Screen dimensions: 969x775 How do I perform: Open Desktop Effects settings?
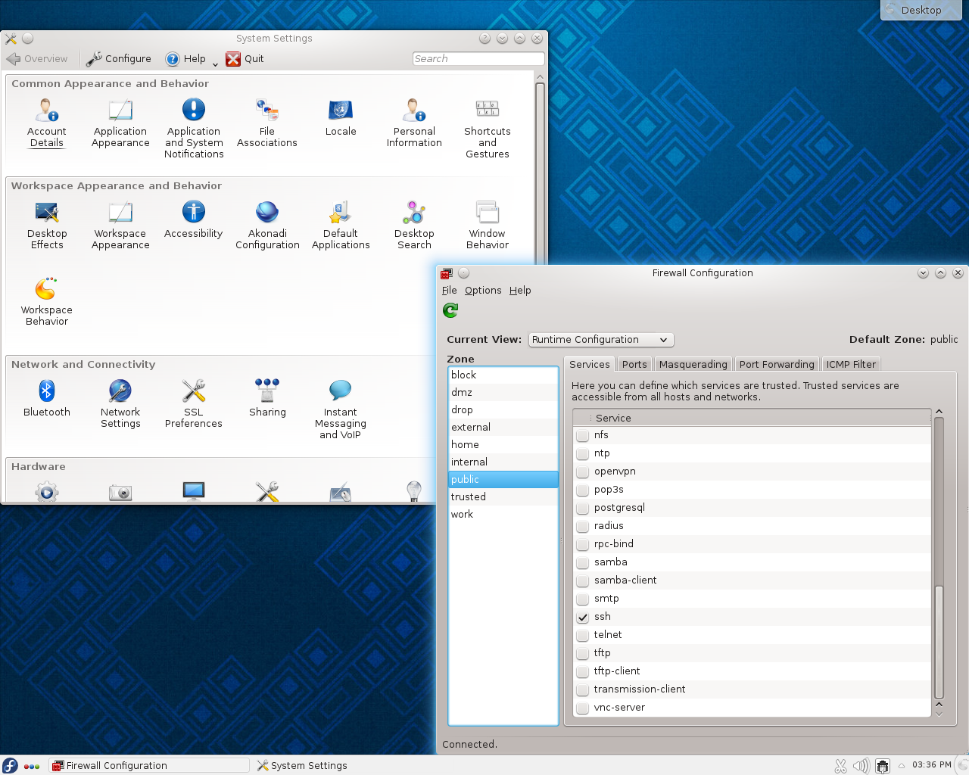tap(47, 225)
